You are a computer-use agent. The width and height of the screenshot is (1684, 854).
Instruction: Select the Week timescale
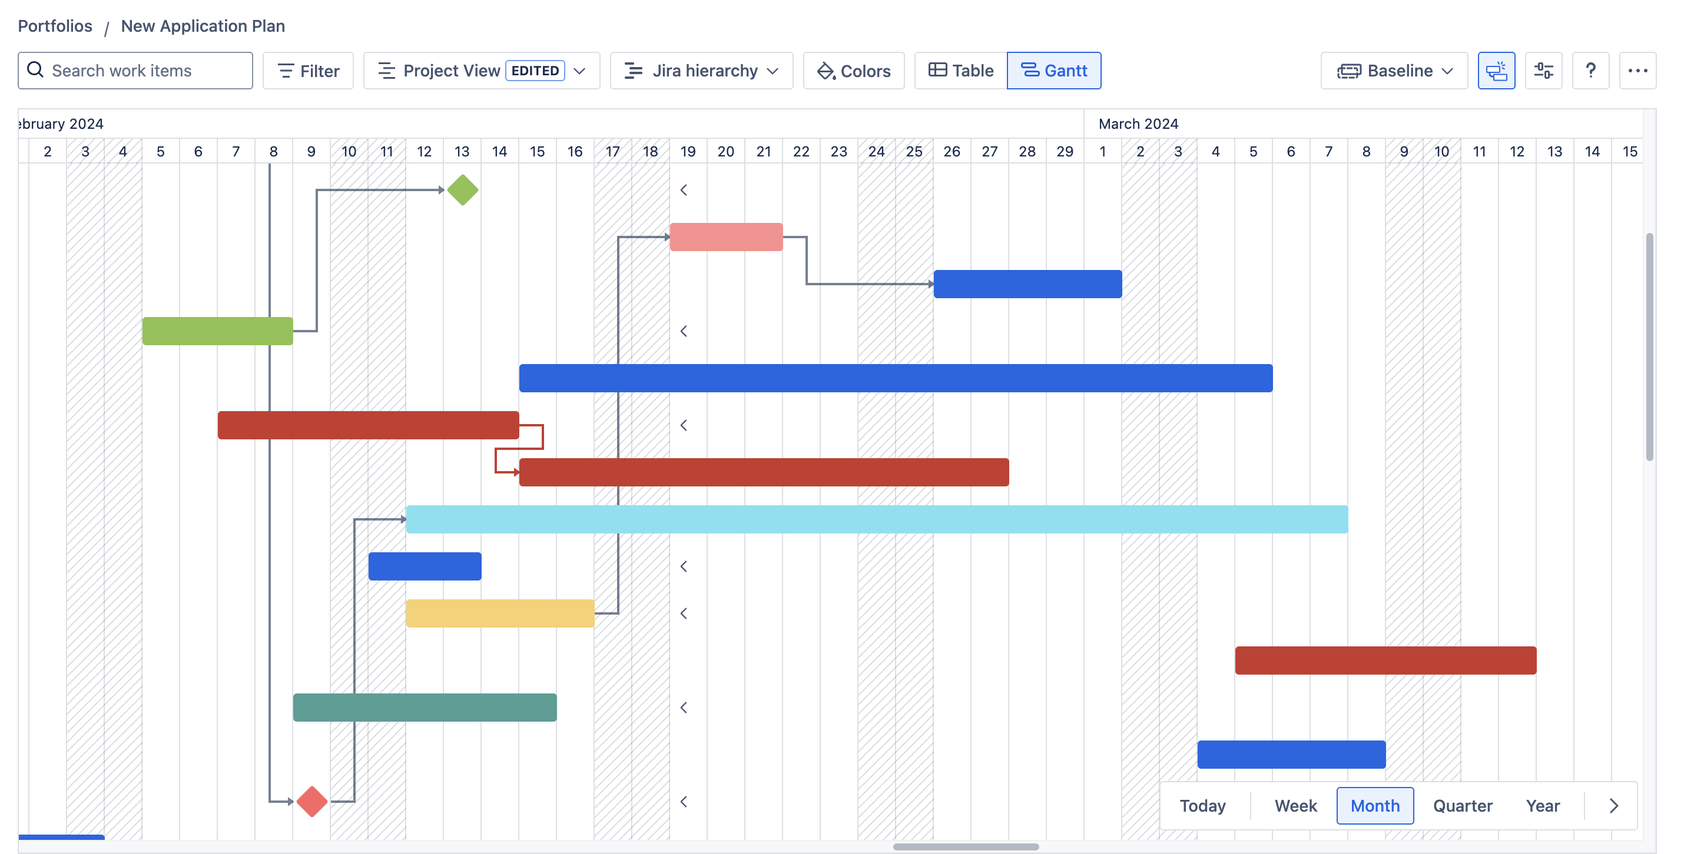pyautogui.click(x=1295, y=806)
